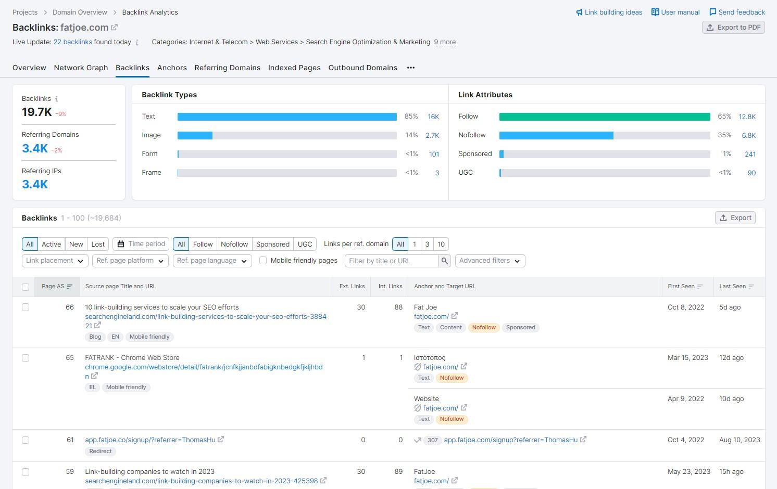This screenshot has height=489, width=777.
Task: Check the row with Page AS 59
Action: tap(26, 472)
